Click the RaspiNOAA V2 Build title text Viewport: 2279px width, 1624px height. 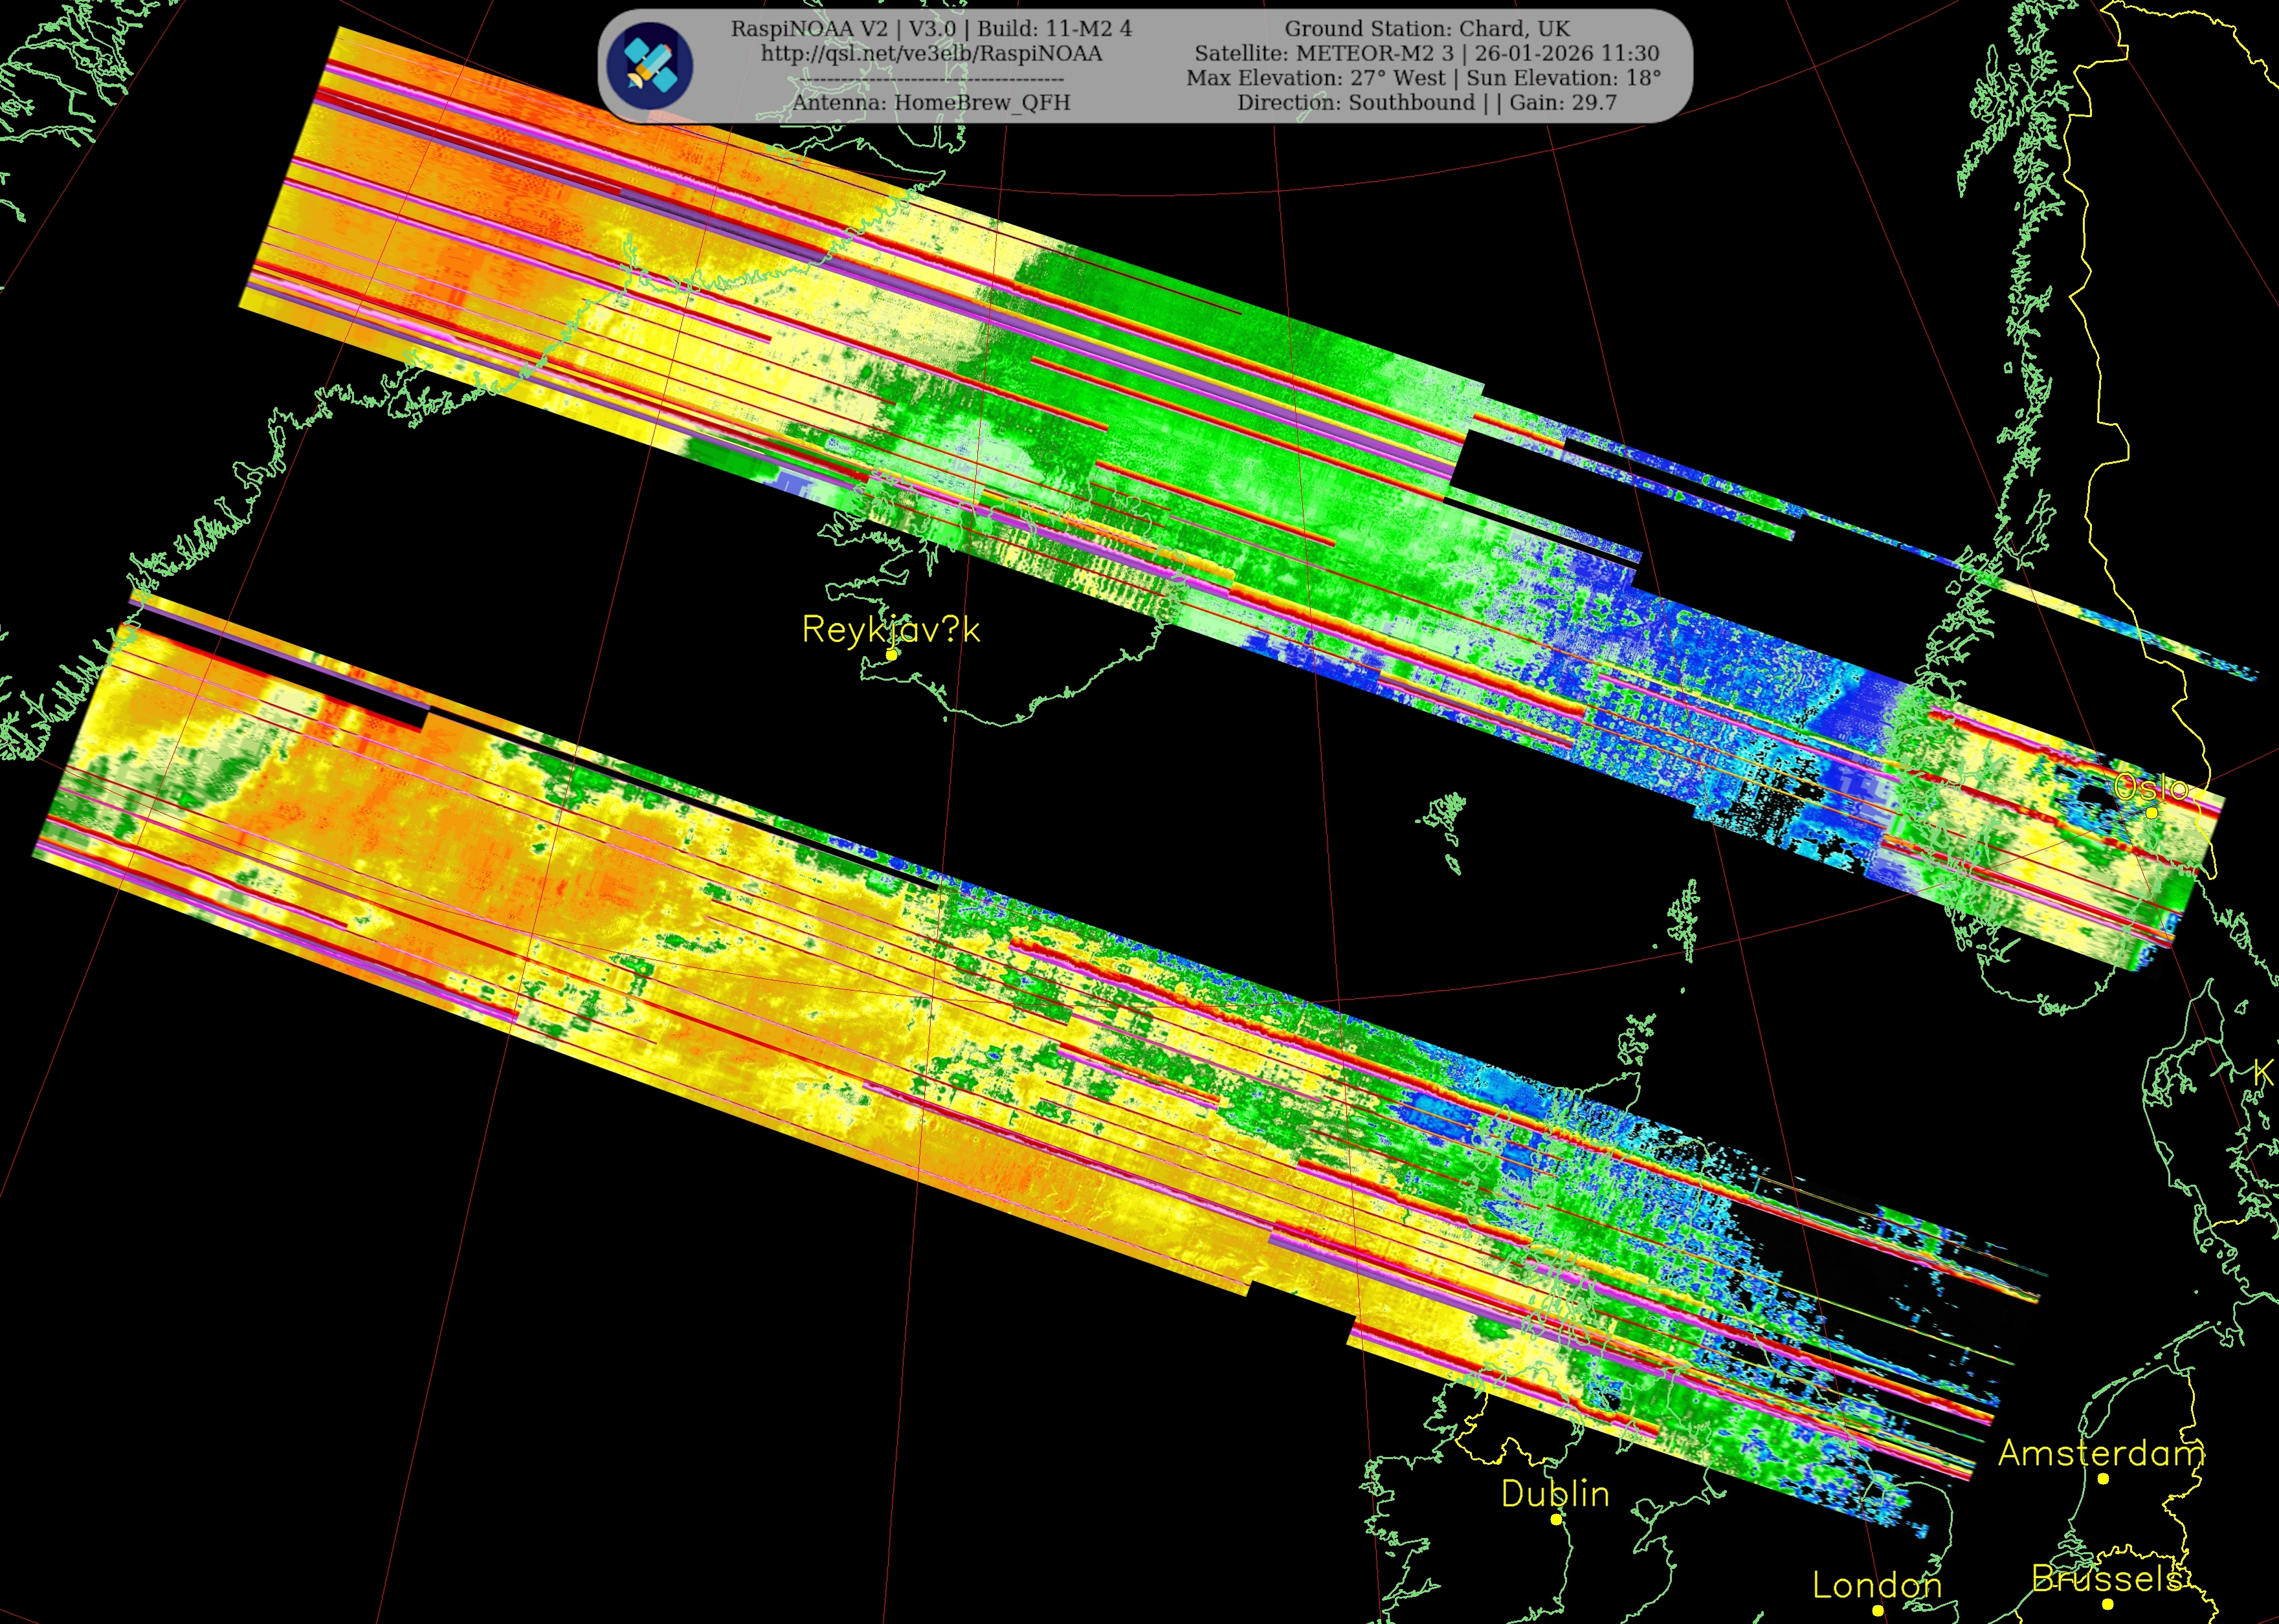(x=930, y=29)
